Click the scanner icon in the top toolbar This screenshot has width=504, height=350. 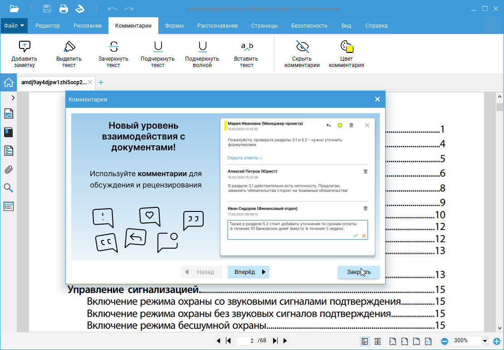point(80,9)
